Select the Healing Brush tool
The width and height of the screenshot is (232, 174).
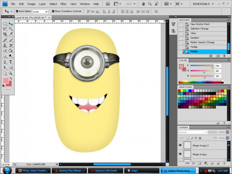pyautogui.click(x=5, y=40)
